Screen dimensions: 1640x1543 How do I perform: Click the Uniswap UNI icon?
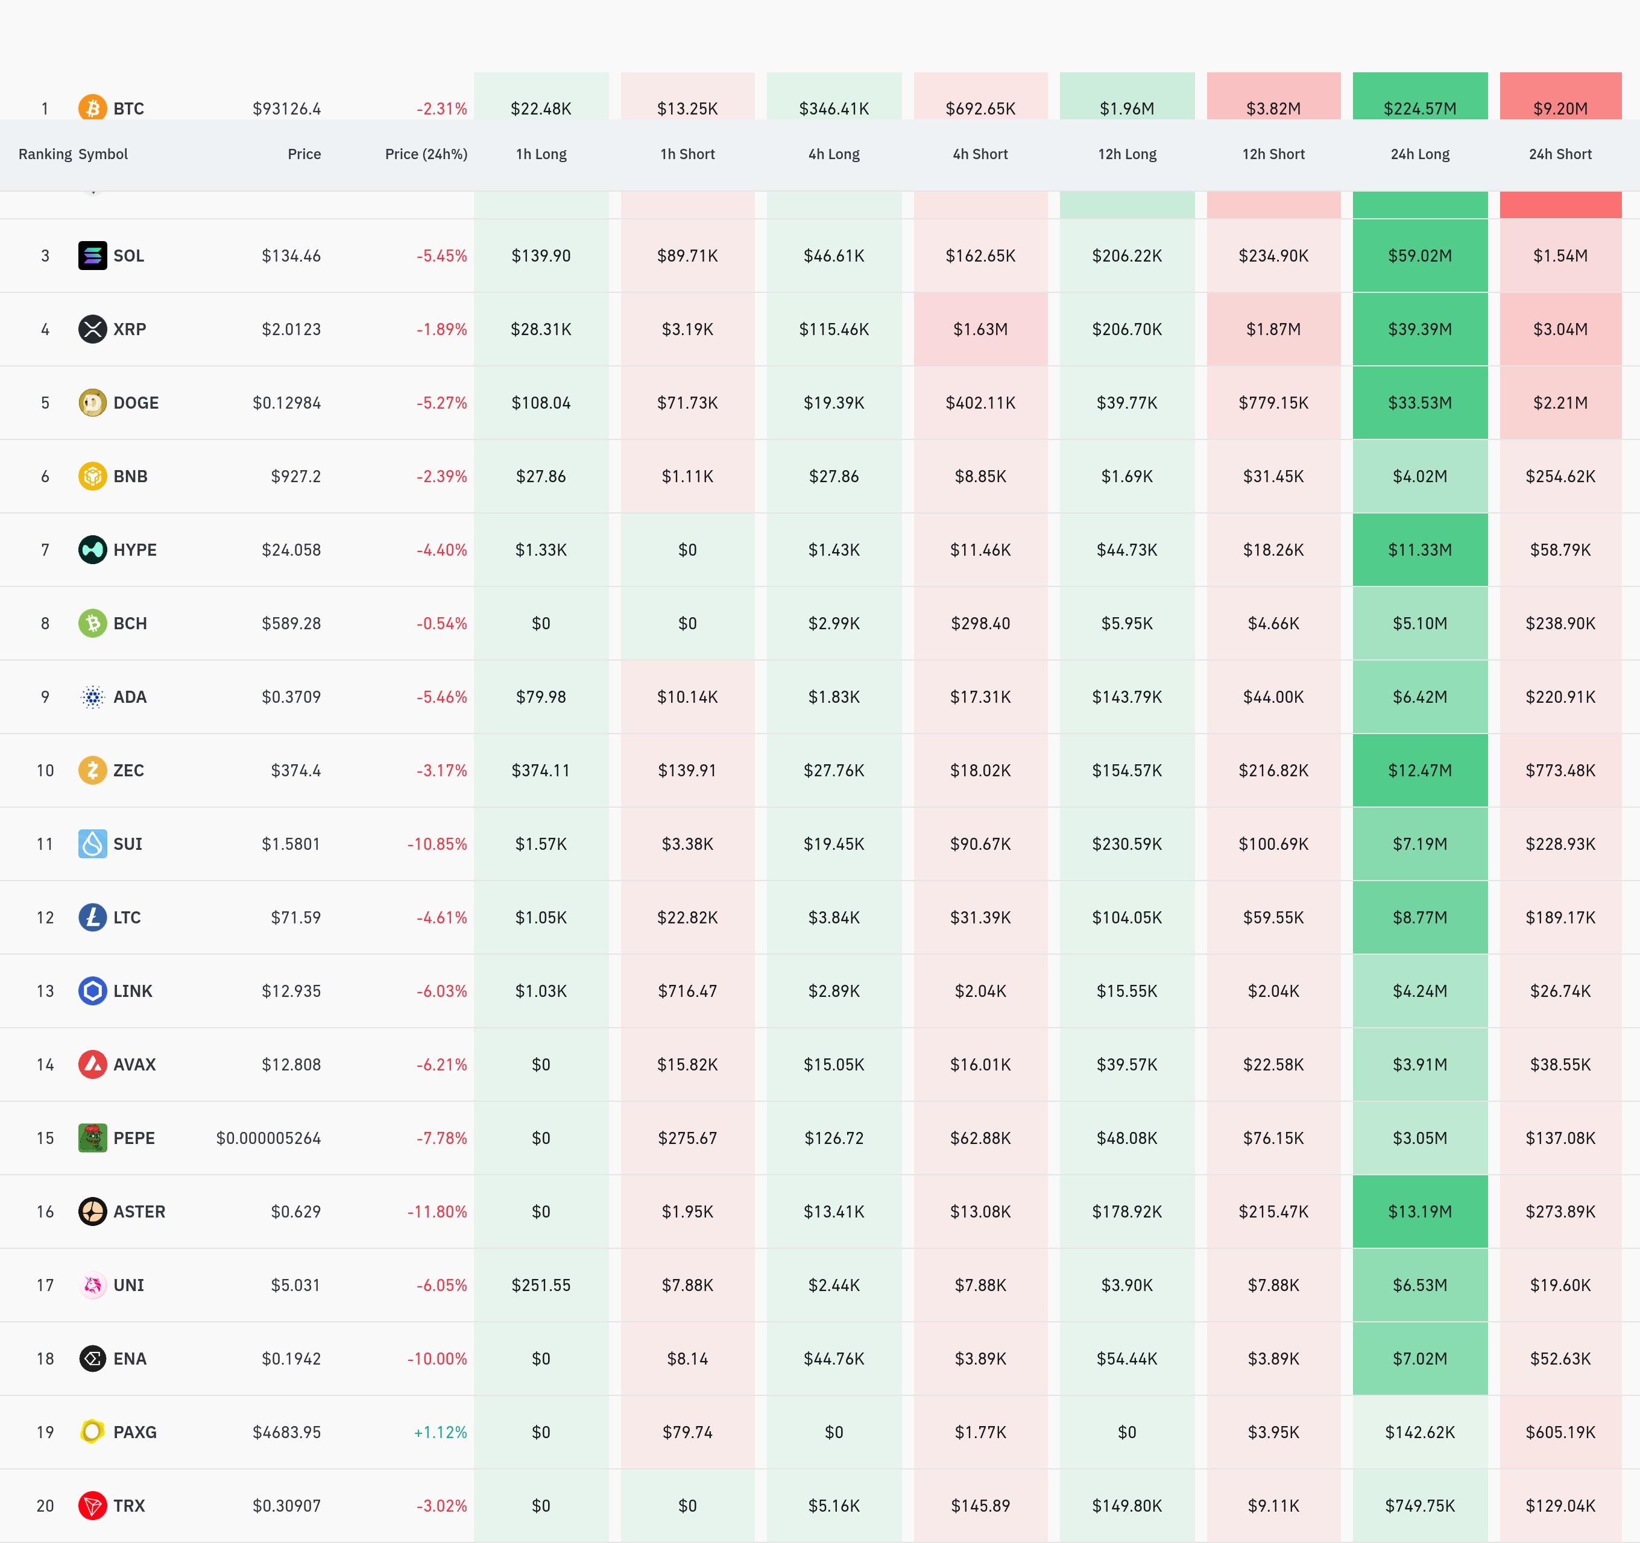coord(92,1285)
